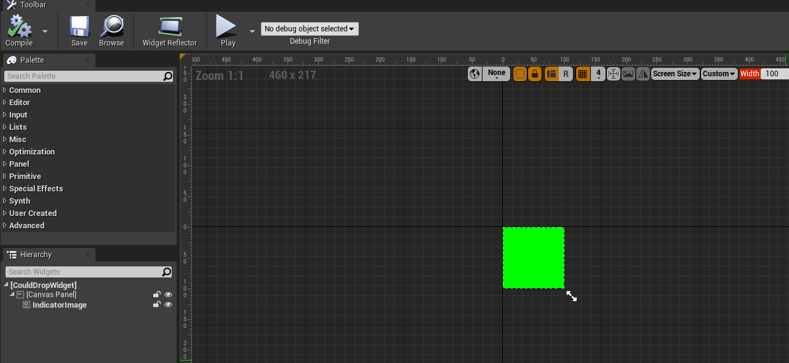
Task: Collapse the [Canvas Panel] tree node
Action: (x=12, y=295)
